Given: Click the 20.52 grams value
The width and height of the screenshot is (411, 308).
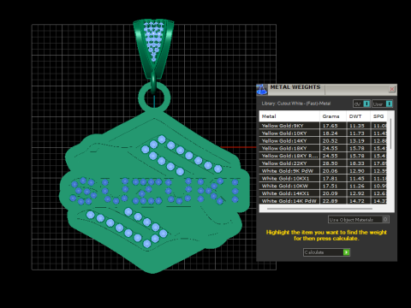Looking at the screenshot, I should [330, 140].
